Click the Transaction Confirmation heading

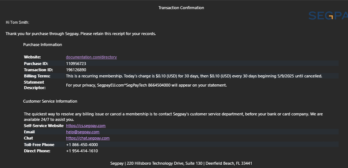pyautogui.click(x=181, y=8)
